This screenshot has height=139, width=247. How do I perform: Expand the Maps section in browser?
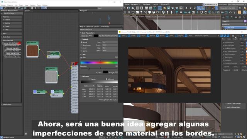(2, 34)
